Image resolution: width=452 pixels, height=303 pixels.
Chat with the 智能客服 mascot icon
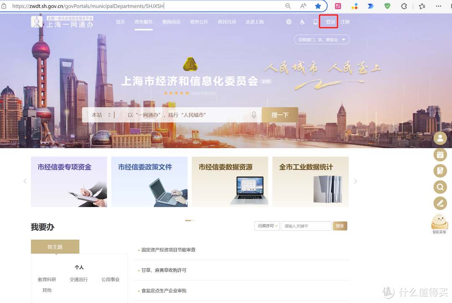[439, 223]
